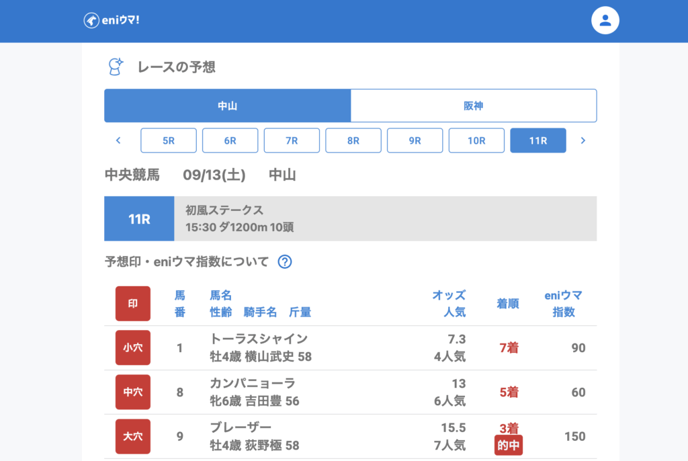Click the 中穴 mark badge
The image size is (688, 461).
(x=133, y=392)
